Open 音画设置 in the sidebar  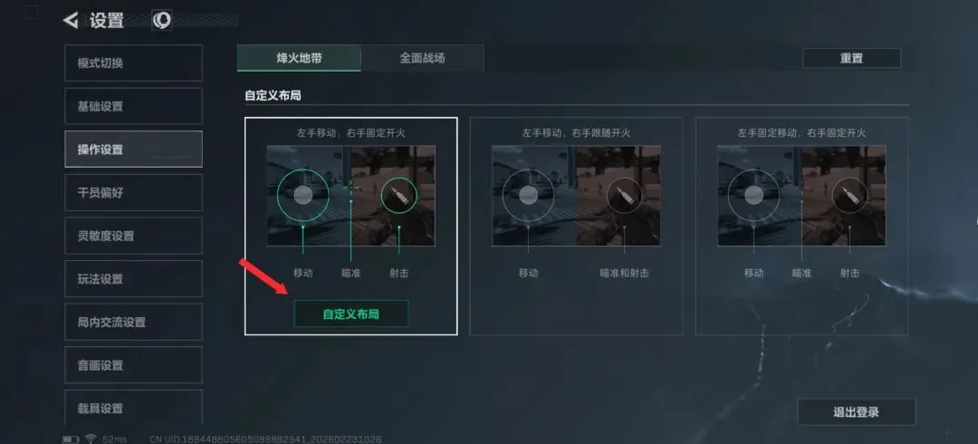pyautogui.click(x=133, y=364)
